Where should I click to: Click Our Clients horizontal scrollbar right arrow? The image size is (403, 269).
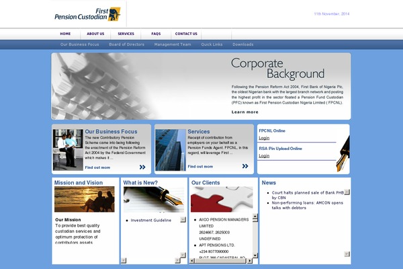pos(250,261)
